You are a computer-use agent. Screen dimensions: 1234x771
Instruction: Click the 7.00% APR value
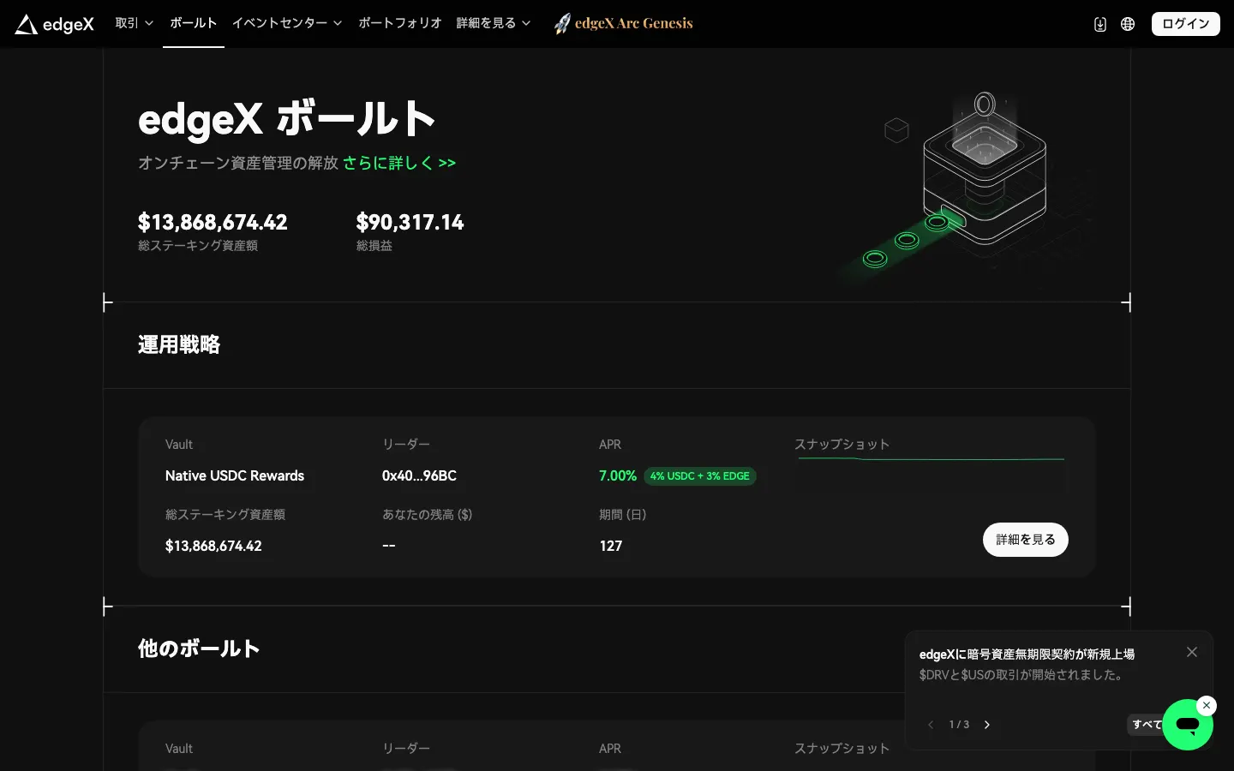[x=618, y=476]
